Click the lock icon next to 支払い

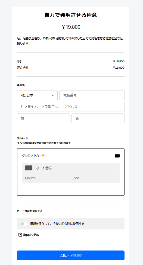click(x=27, y=138)
